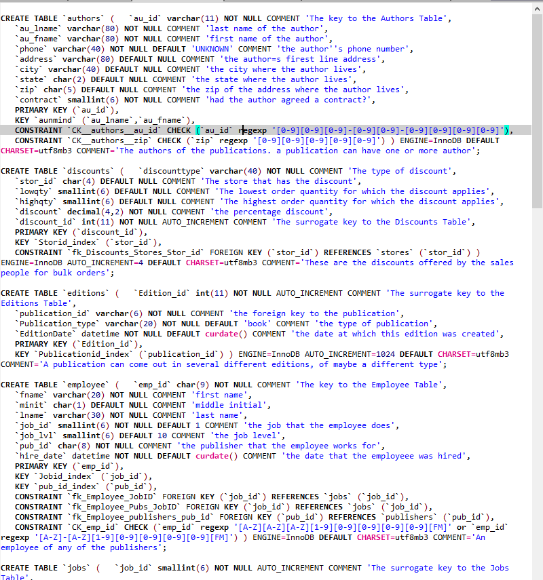Click the `employee` table name in CREATE TABLE

point(89,385)
